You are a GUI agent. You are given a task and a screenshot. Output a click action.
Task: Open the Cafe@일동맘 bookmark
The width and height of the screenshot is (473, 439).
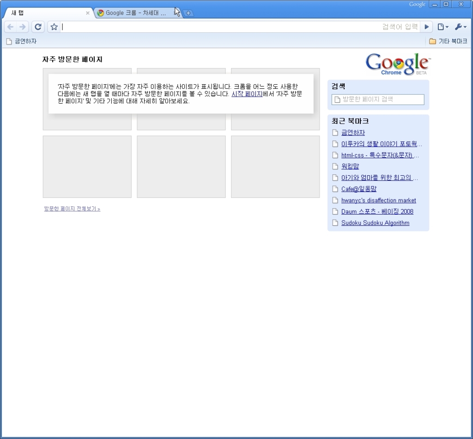[x=358, y=189]
